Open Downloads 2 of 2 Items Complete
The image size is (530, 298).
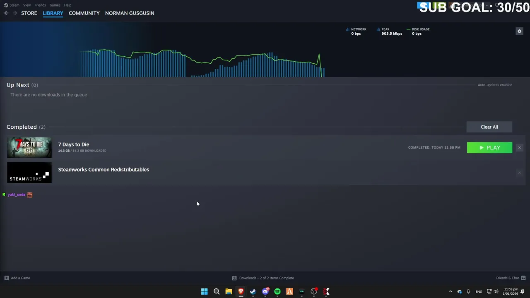tap(267, 278)
